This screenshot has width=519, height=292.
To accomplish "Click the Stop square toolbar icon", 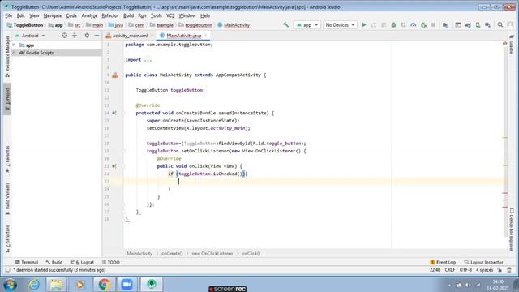I will point(433,25).
